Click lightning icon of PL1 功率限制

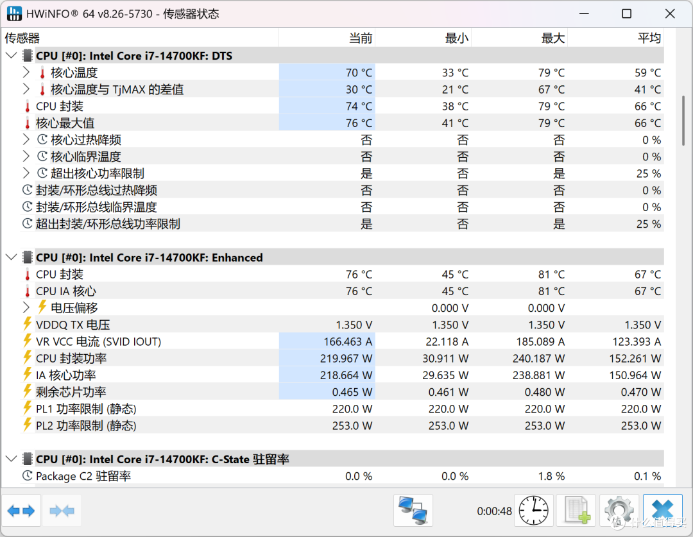coord(28,408)
